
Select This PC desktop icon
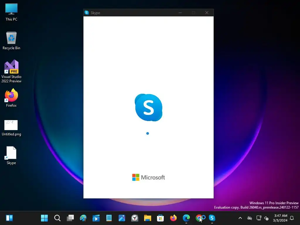11,12
